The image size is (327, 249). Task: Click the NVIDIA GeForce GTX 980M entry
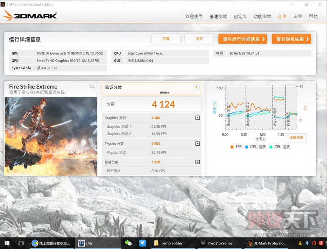pyautogui.click(x=70, y=53)
